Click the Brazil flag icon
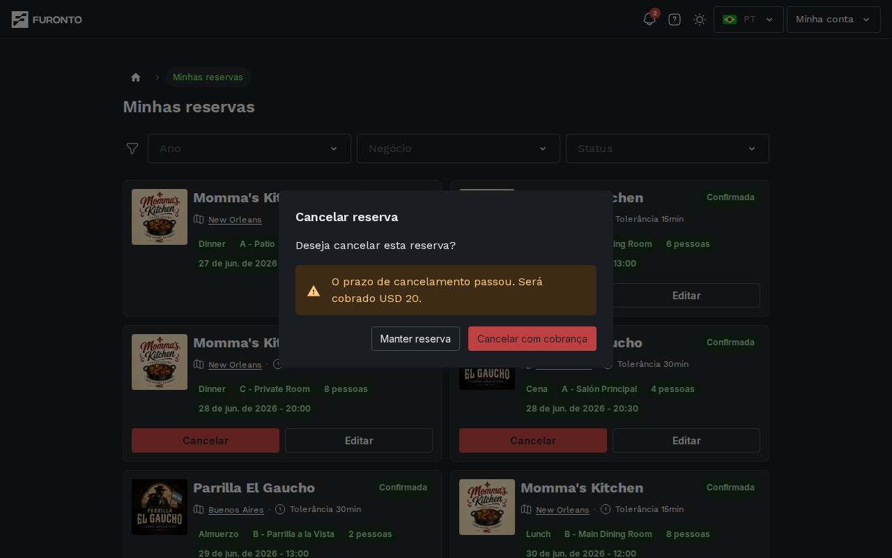892x558 pixels. tap(730, 20)
